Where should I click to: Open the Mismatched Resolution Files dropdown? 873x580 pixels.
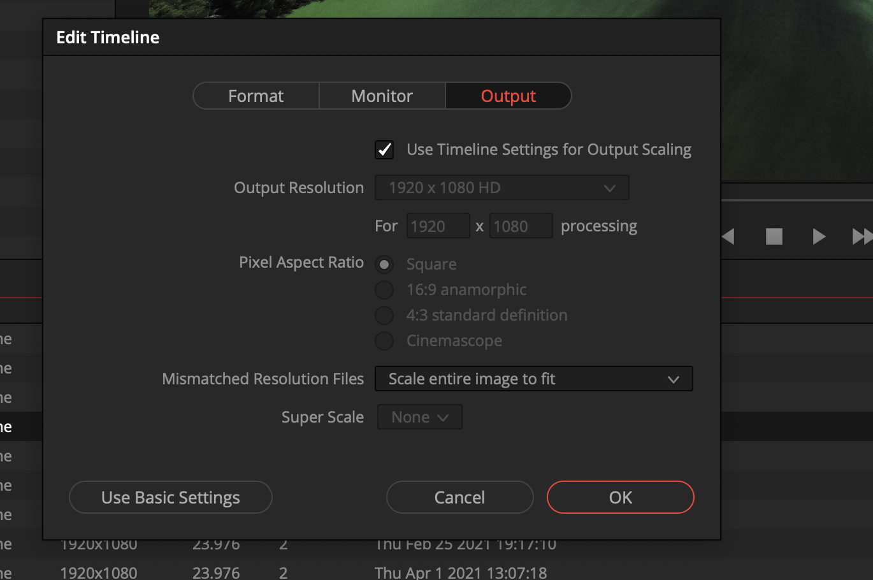pyautogui.click(x=534, y=379)
